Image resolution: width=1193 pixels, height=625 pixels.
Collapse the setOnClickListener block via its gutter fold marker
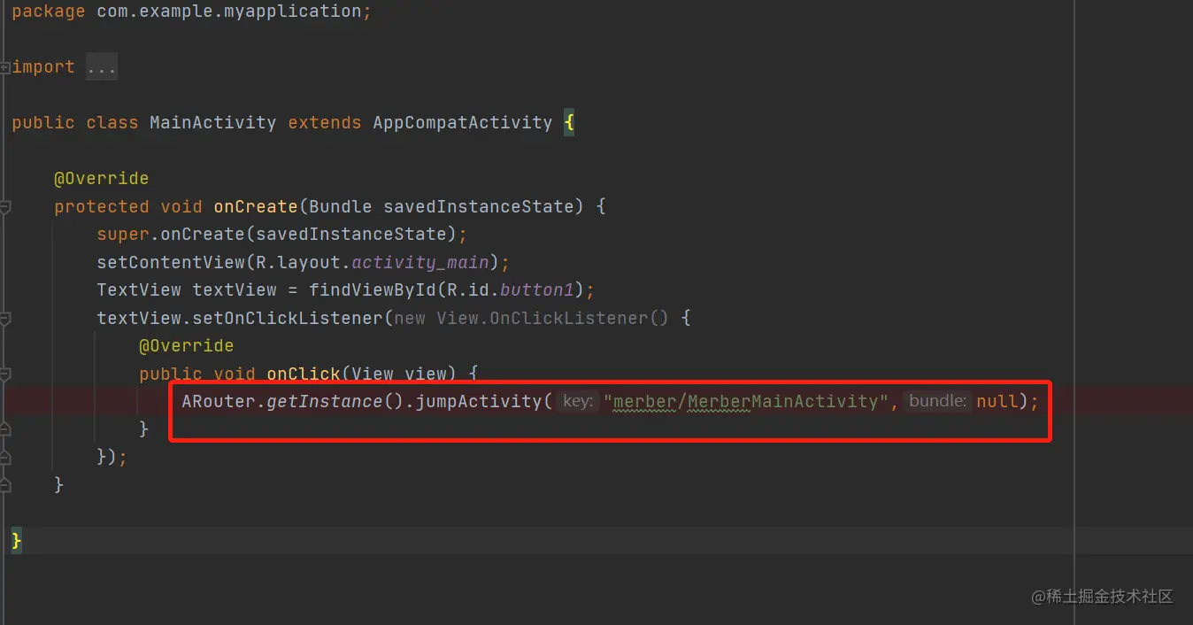click(x=5, y=318)
